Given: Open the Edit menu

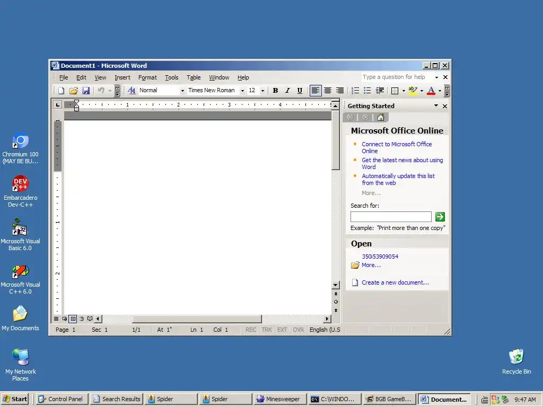Looking at the screenshot, I should [81, 77].
